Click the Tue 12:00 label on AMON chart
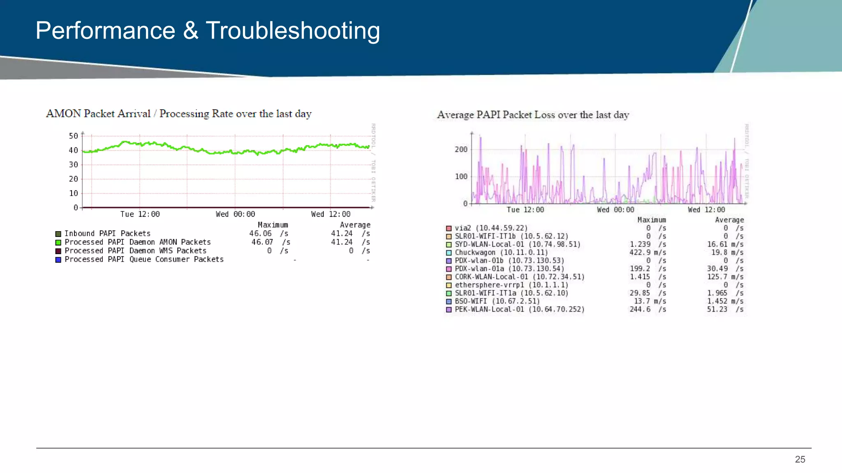 [x=140, y=214]
